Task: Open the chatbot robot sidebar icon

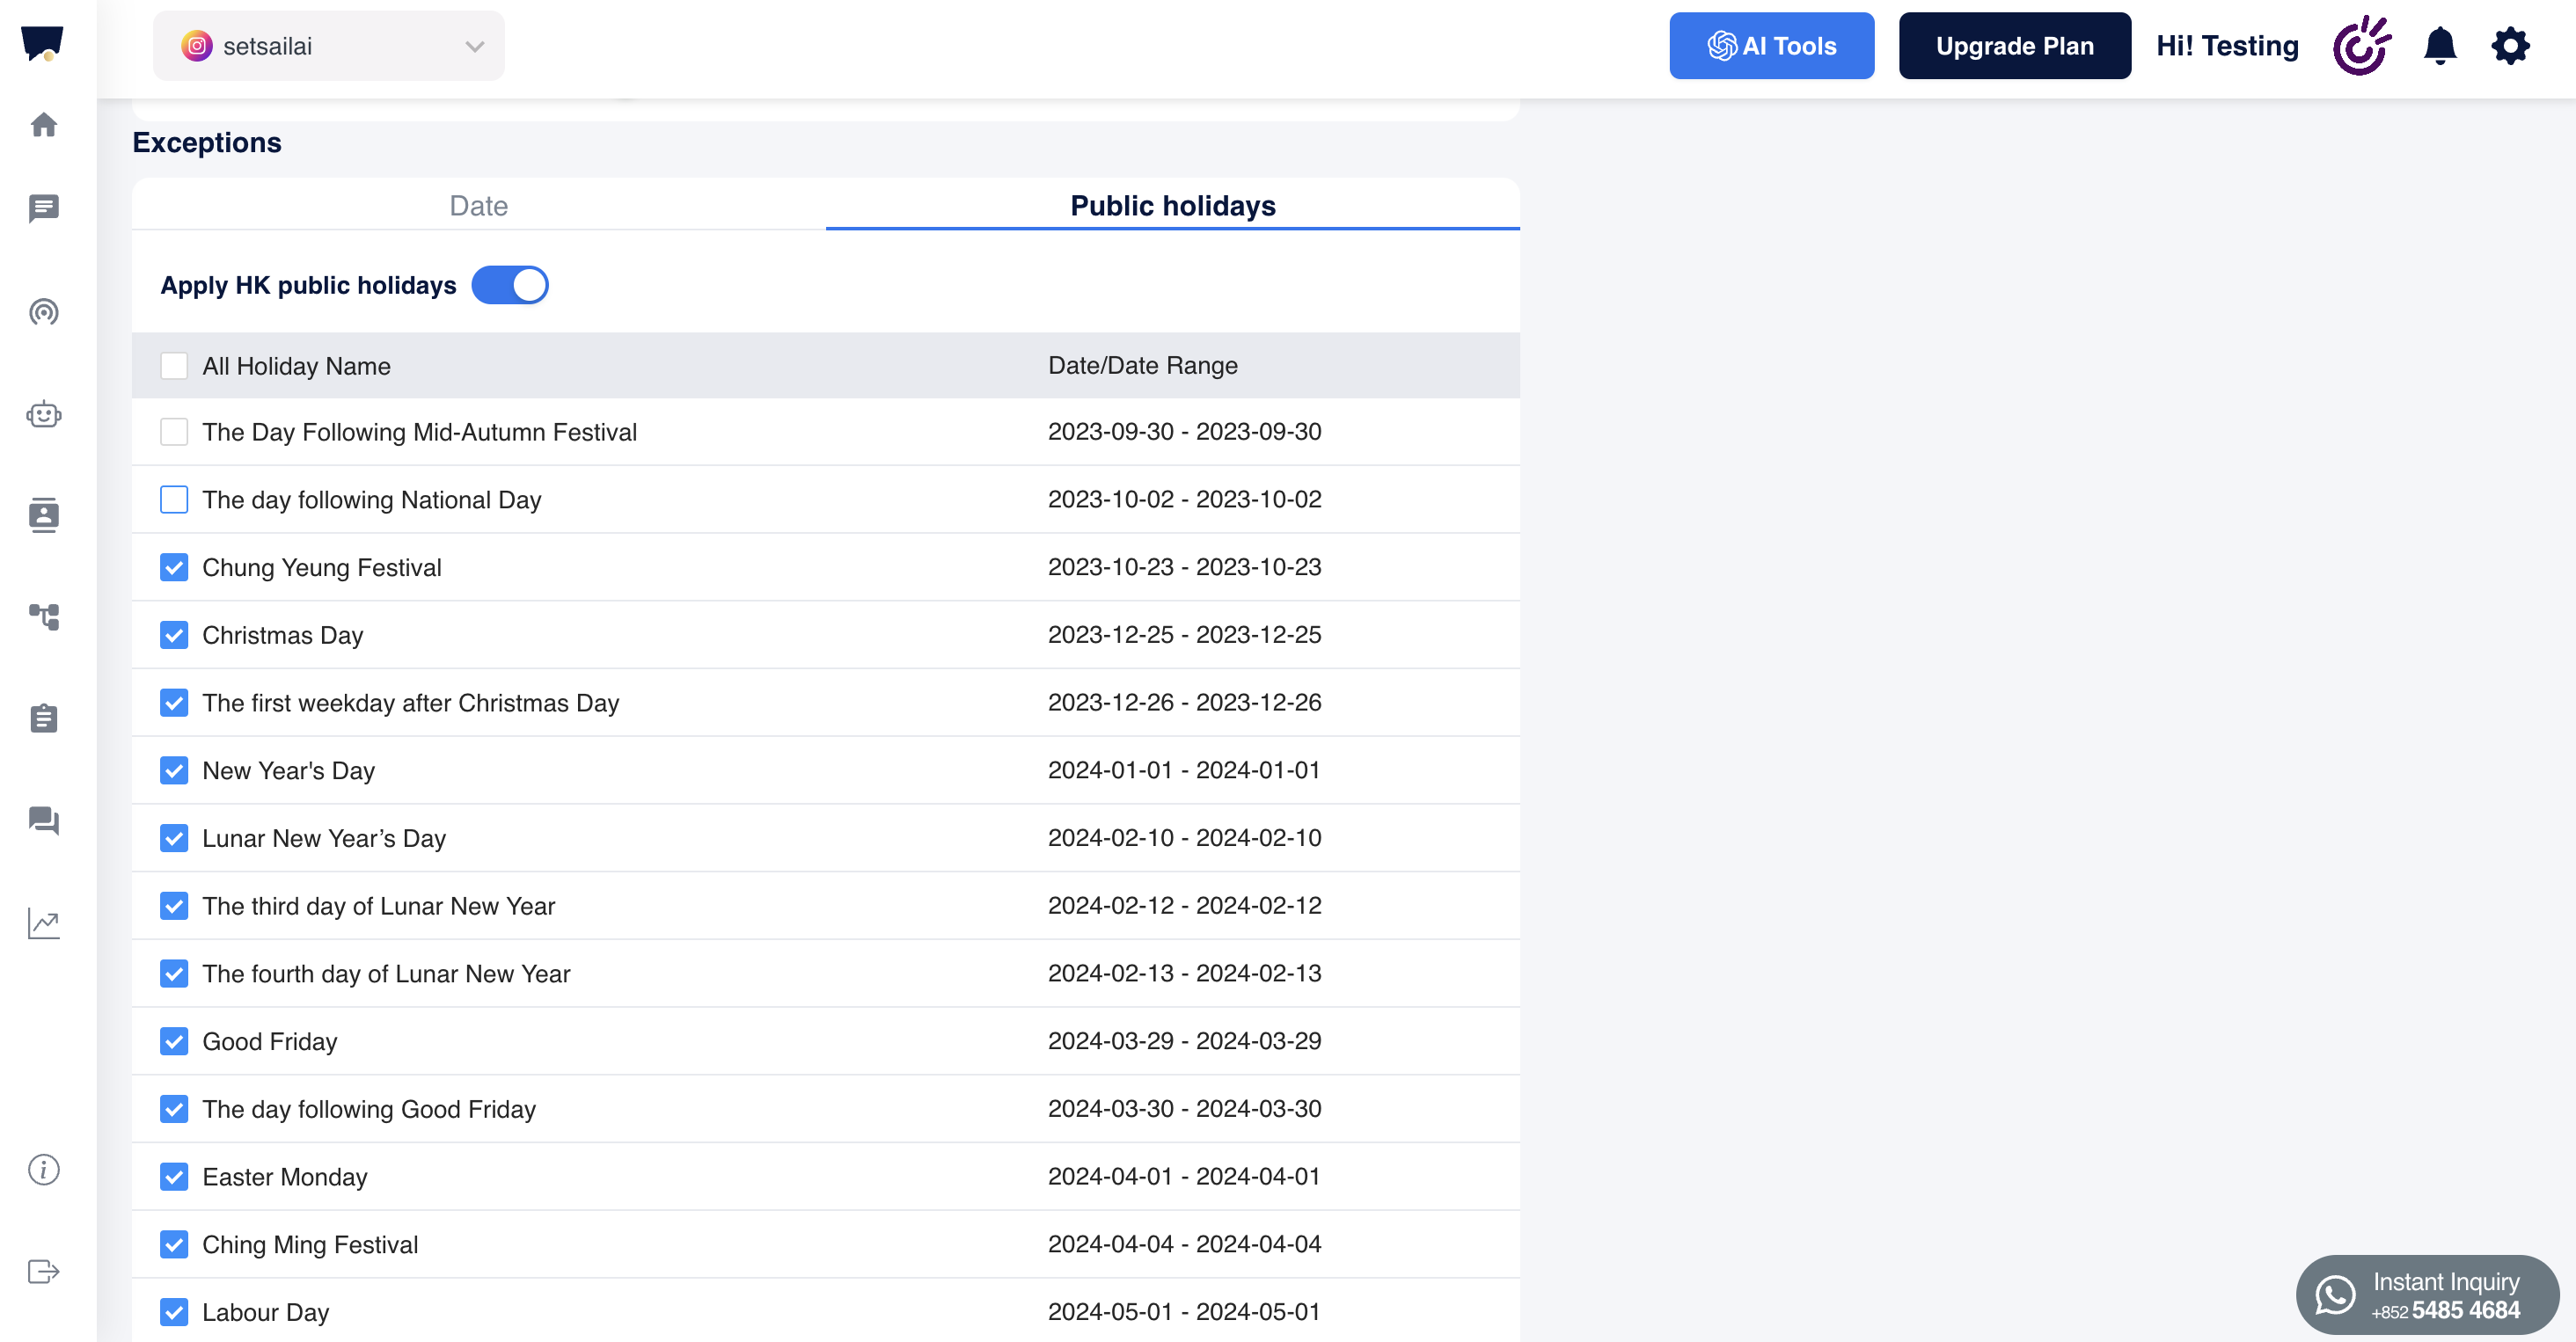Action: [x=44, y=413]
